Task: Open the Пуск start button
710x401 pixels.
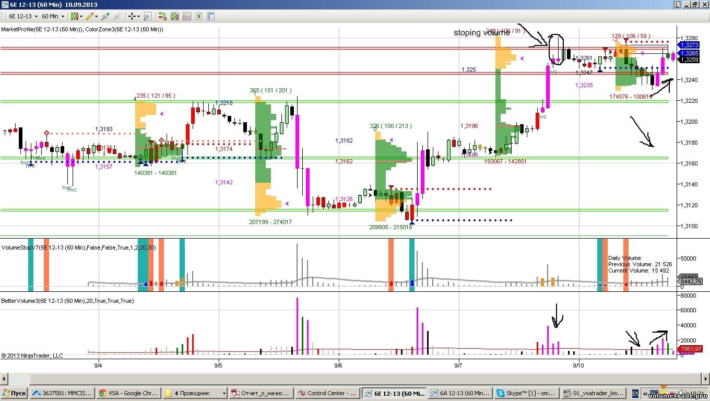Action: pos(14,393)
